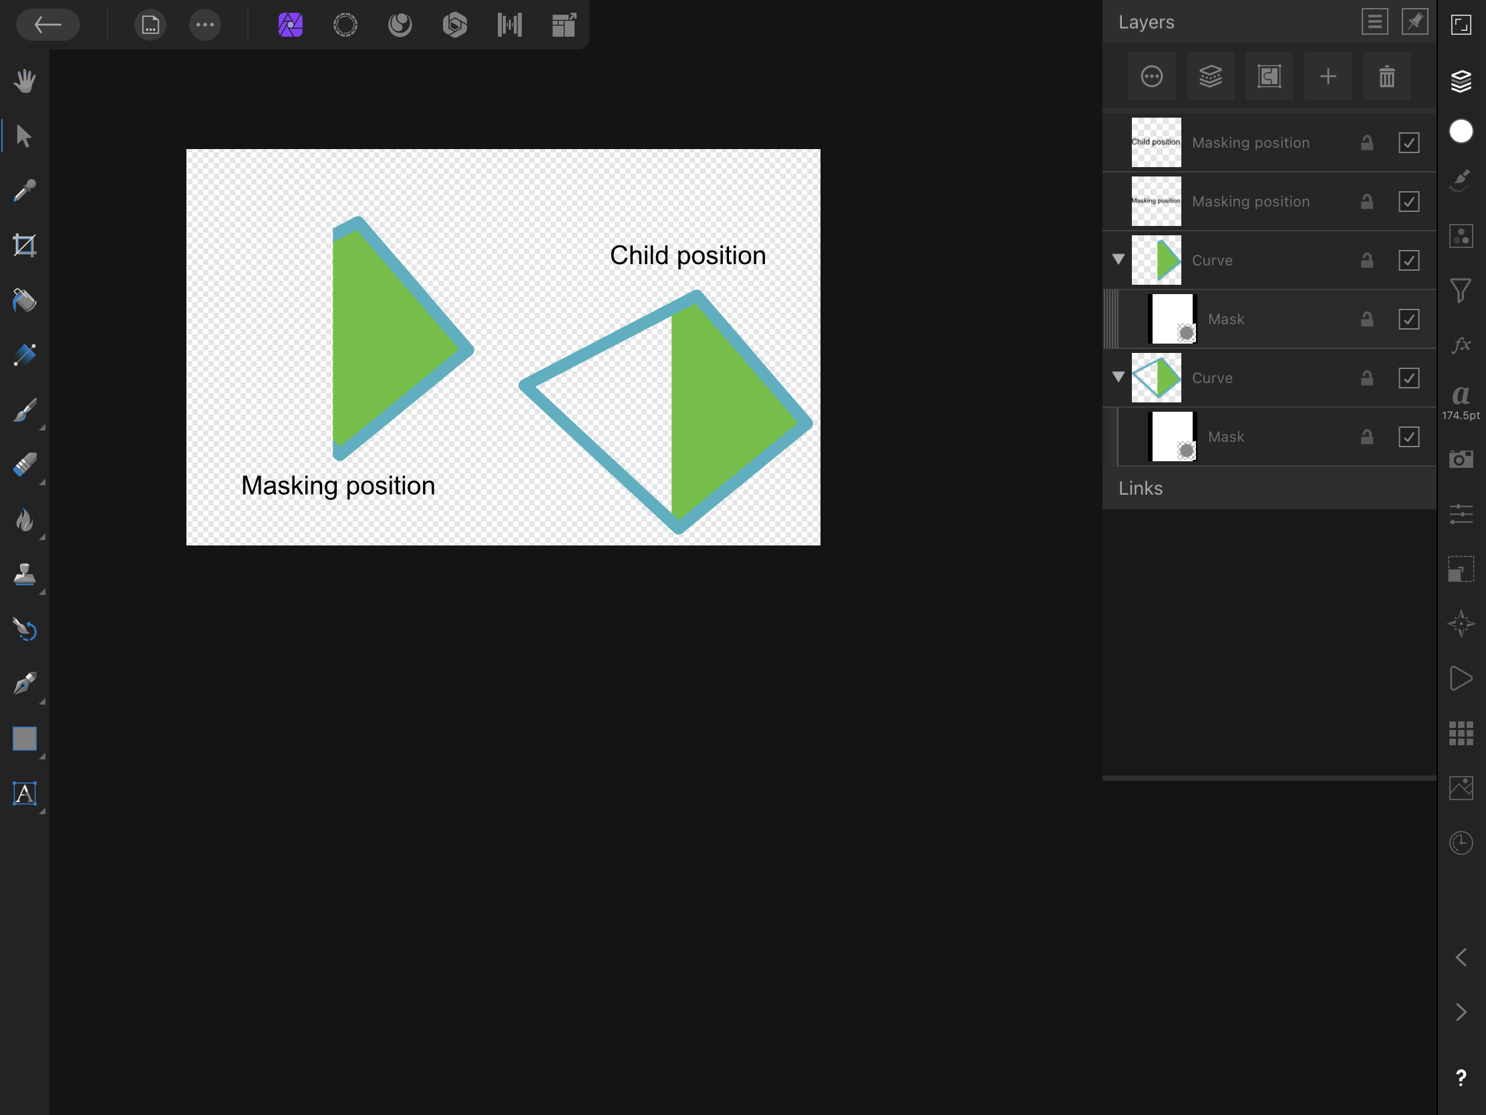Collapse the upper Curve layer
This screenshot has height=1115, width=1486.
coord(1118,259)
